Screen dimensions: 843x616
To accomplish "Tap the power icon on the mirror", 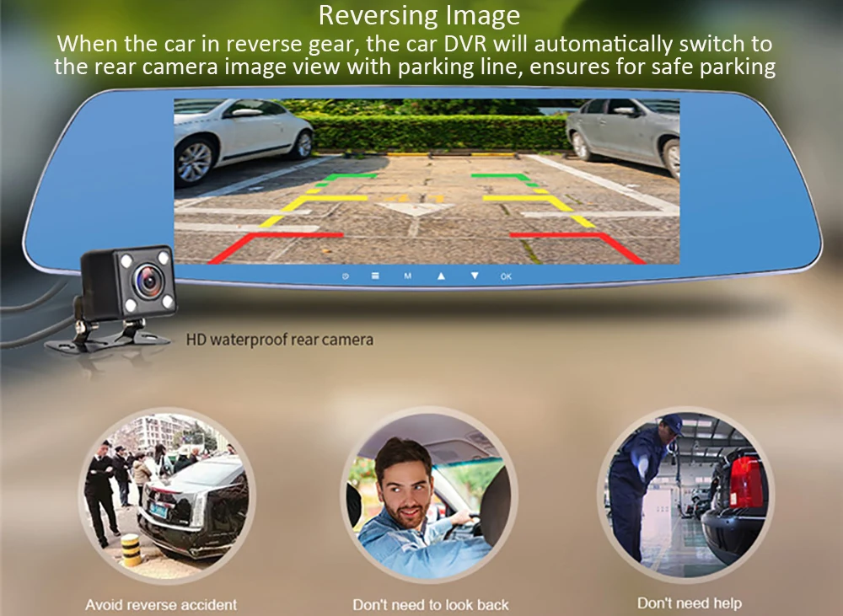I will click(x=345, y=276).
